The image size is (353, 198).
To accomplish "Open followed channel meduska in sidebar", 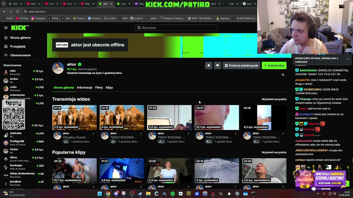I will [x=23, y=134].
